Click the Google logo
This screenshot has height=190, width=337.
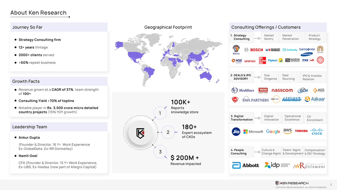coord(273,132)
